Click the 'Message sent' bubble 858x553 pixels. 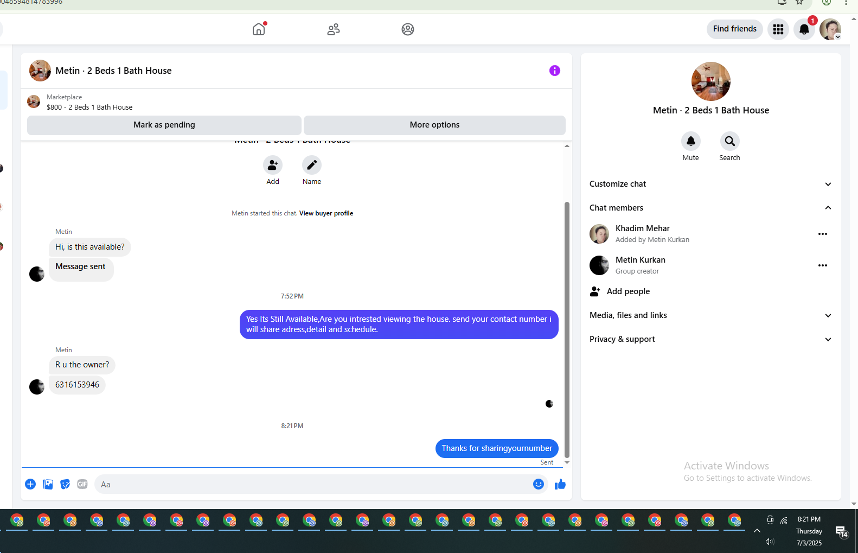coord(80,269)
